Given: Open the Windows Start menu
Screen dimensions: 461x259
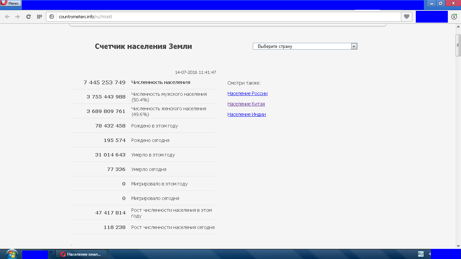Looking at the screenshot, I should (x=11, y=254).
